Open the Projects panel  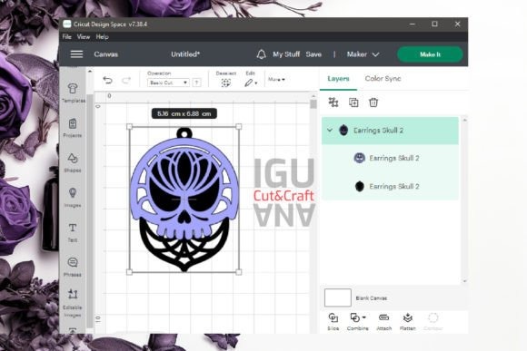point(73,128)
